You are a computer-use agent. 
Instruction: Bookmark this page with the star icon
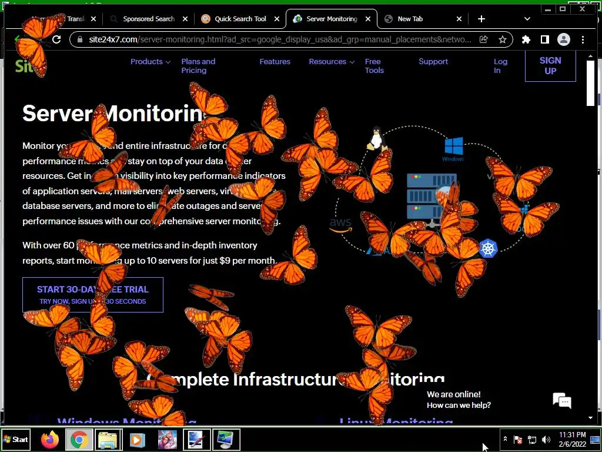click(502, 39)
